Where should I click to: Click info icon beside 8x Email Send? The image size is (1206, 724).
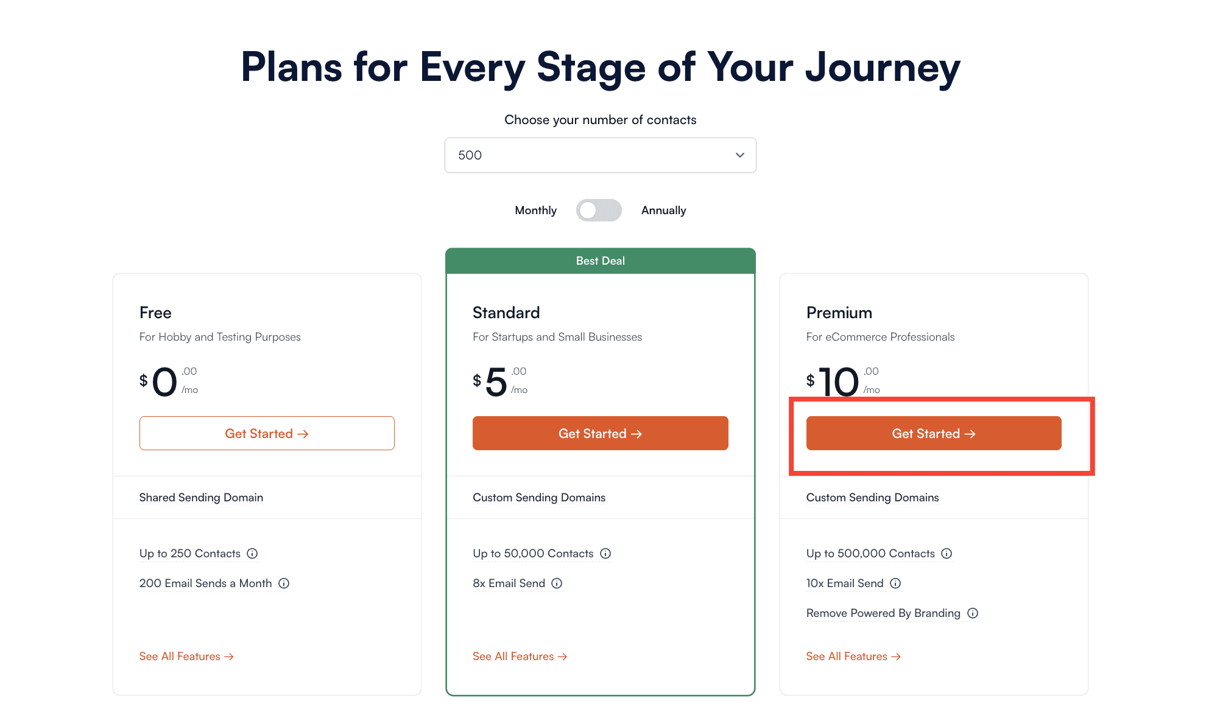tap(557, 583)
